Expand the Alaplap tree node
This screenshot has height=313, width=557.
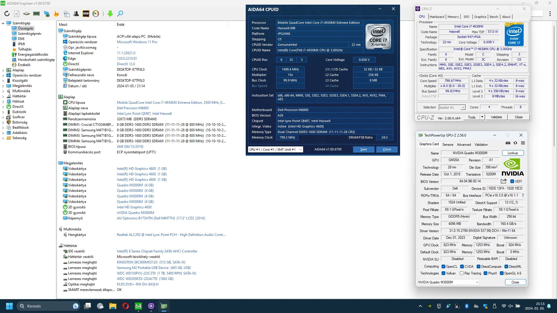tap(3, 70)
